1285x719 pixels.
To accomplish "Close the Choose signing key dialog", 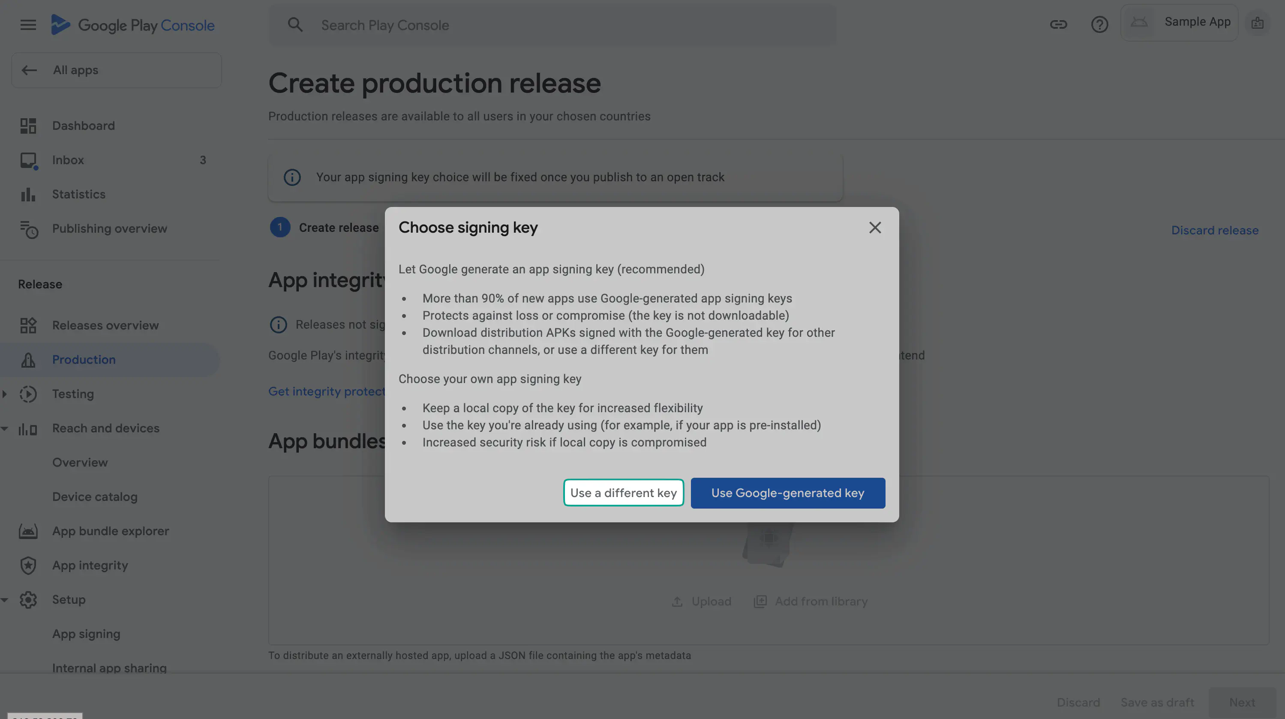I will [x=874, y=228].
